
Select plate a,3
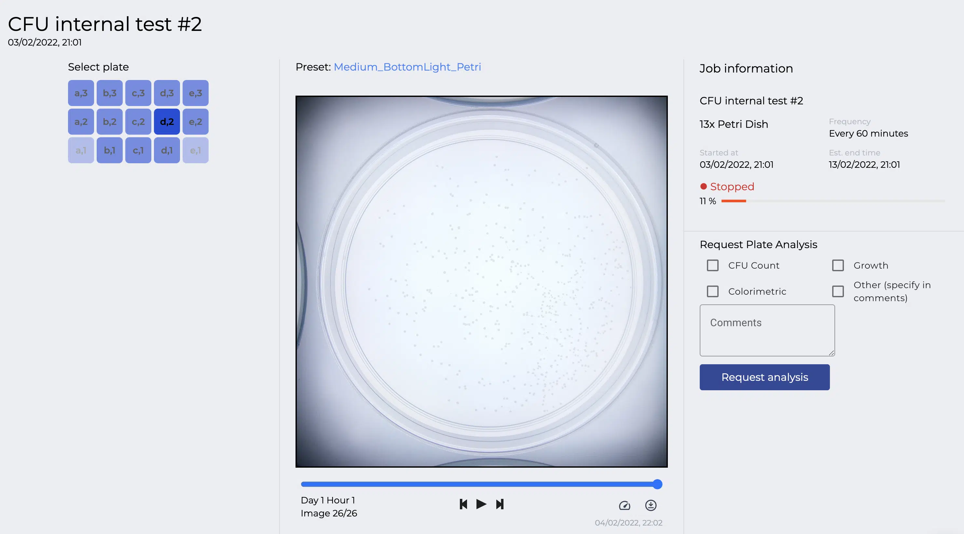pyautogui.click(x=81, y=93)
